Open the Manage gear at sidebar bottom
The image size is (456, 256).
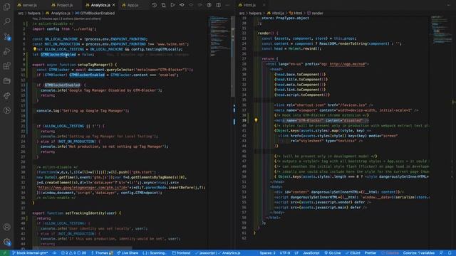6,242
